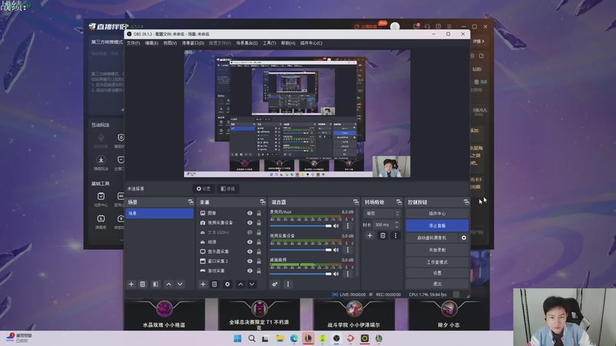The width and height of the screenshot is (616, 346).
Task: Delete the selected scene with the trash icon
Action: pos(142,284)
